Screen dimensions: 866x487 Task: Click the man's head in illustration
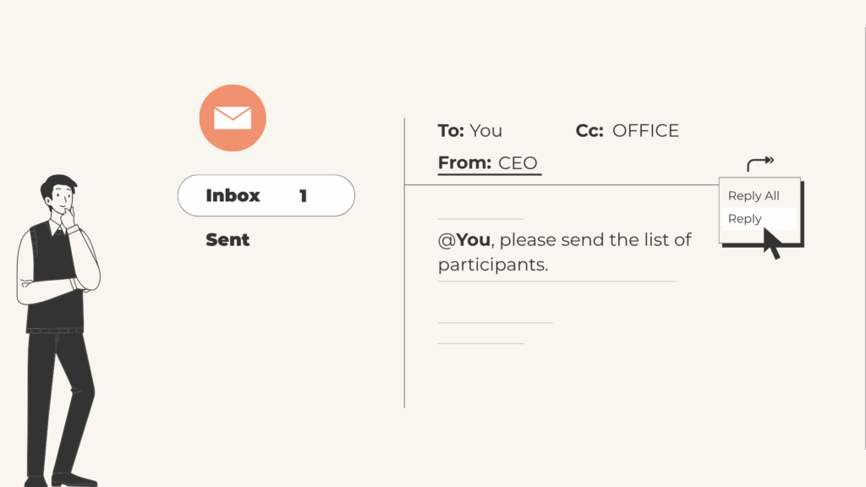point(58,194)
